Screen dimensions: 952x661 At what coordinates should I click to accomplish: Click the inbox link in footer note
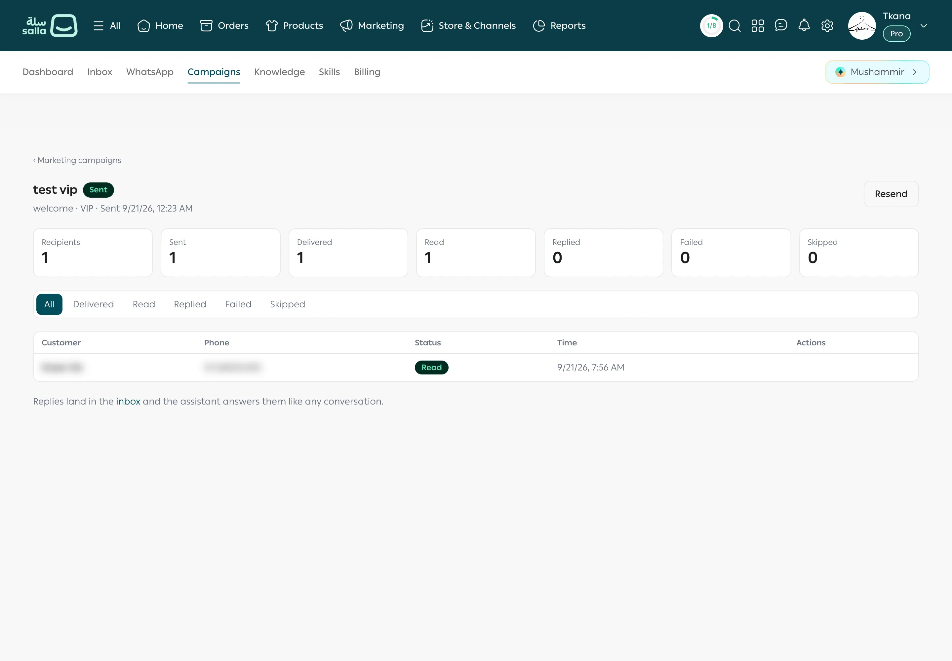[128, 401]
